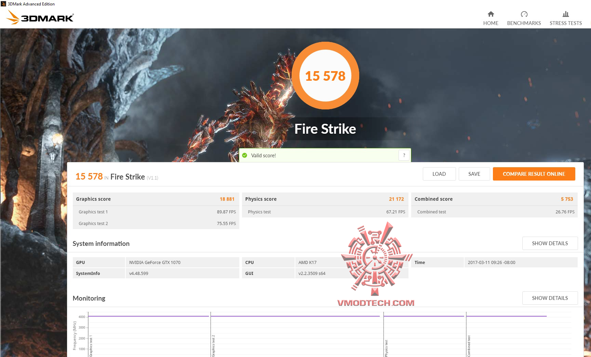
Task: Click the 15 578 IN Fire Strike result heading
Action: click(117, 176)
